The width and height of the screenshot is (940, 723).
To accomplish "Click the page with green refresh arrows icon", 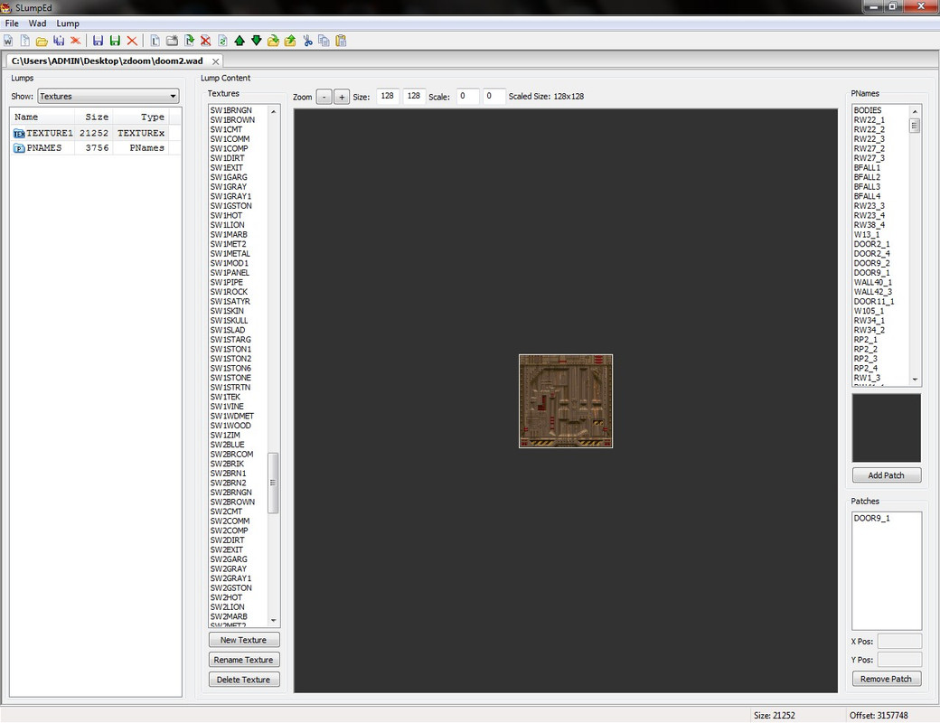I will 222,41.
